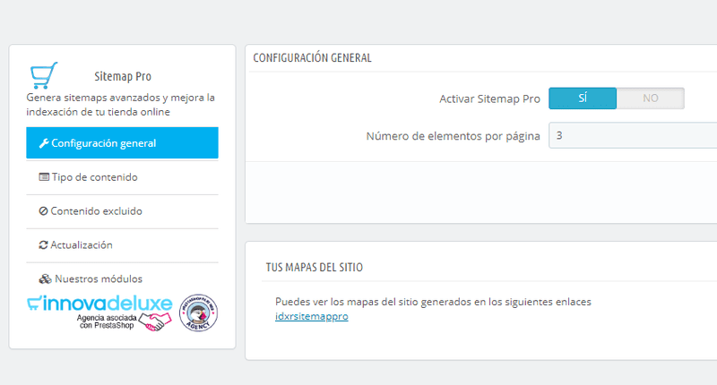Screen dimensions: 717x385
Task: Switch Activar Sitemap Pro to NO
Action: click(x=650, y=98)
